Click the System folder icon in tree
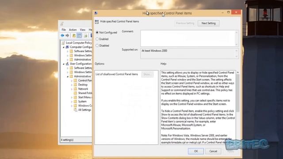This screenshot has width=283, height=159. click(x=75, y=101)
